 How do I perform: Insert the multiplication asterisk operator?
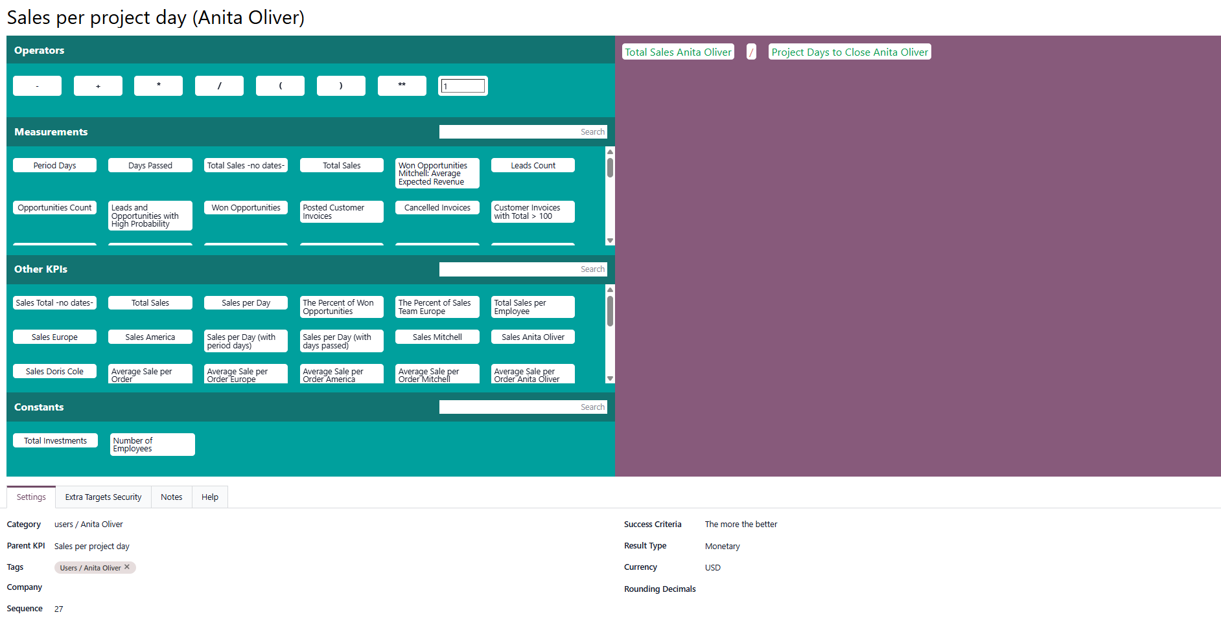click(158, 85)
